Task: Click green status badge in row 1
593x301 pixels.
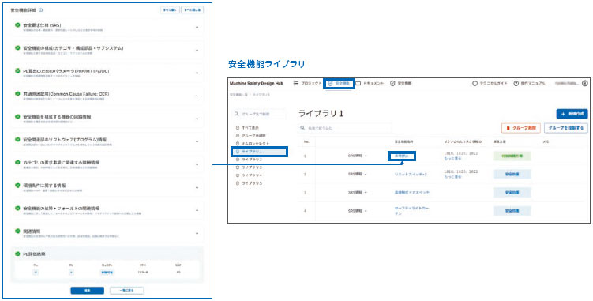Action: (512, 156)
